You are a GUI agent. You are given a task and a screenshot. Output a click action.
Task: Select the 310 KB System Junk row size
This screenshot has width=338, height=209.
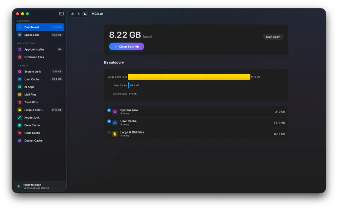[280, 112]
